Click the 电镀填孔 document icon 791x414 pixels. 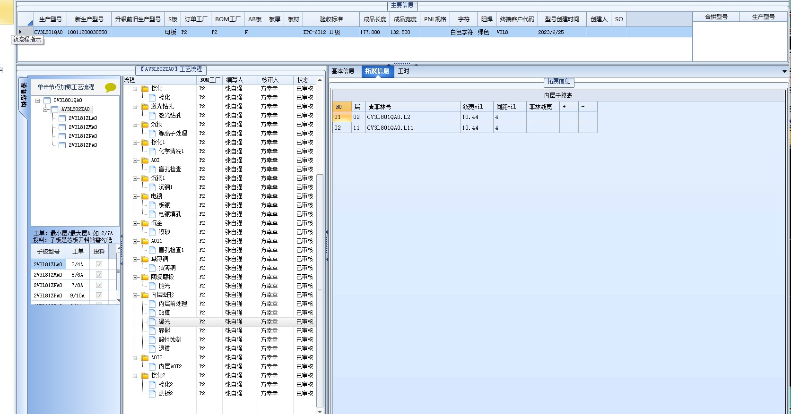click(x=152, y=214)
